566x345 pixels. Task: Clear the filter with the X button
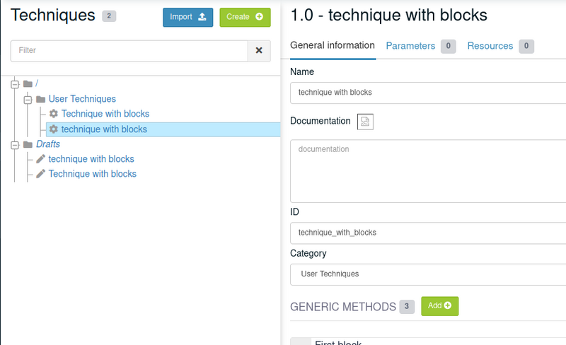click(259, 50)
